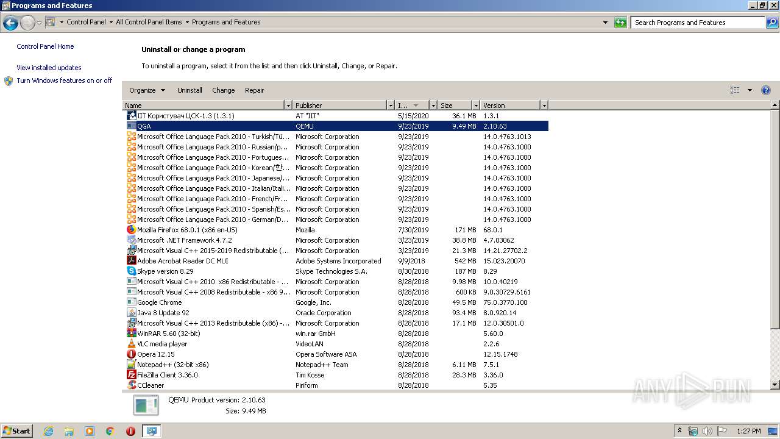Image resolution: width=780 pixels, height=439 pixels.
Task: Open the recent pages dropdown arrow
Action: (x=39, y=23)
